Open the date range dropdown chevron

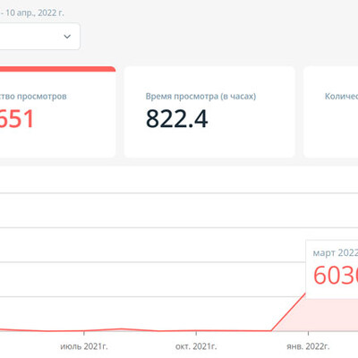pos(67,37)
